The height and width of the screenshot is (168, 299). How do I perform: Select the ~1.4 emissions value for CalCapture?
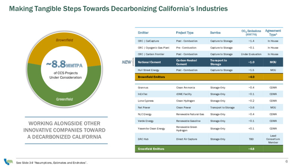click(251, 41)
